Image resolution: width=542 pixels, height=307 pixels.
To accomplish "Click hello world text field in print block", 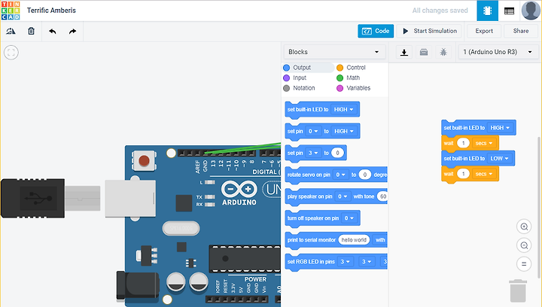I will coord(354,240).
